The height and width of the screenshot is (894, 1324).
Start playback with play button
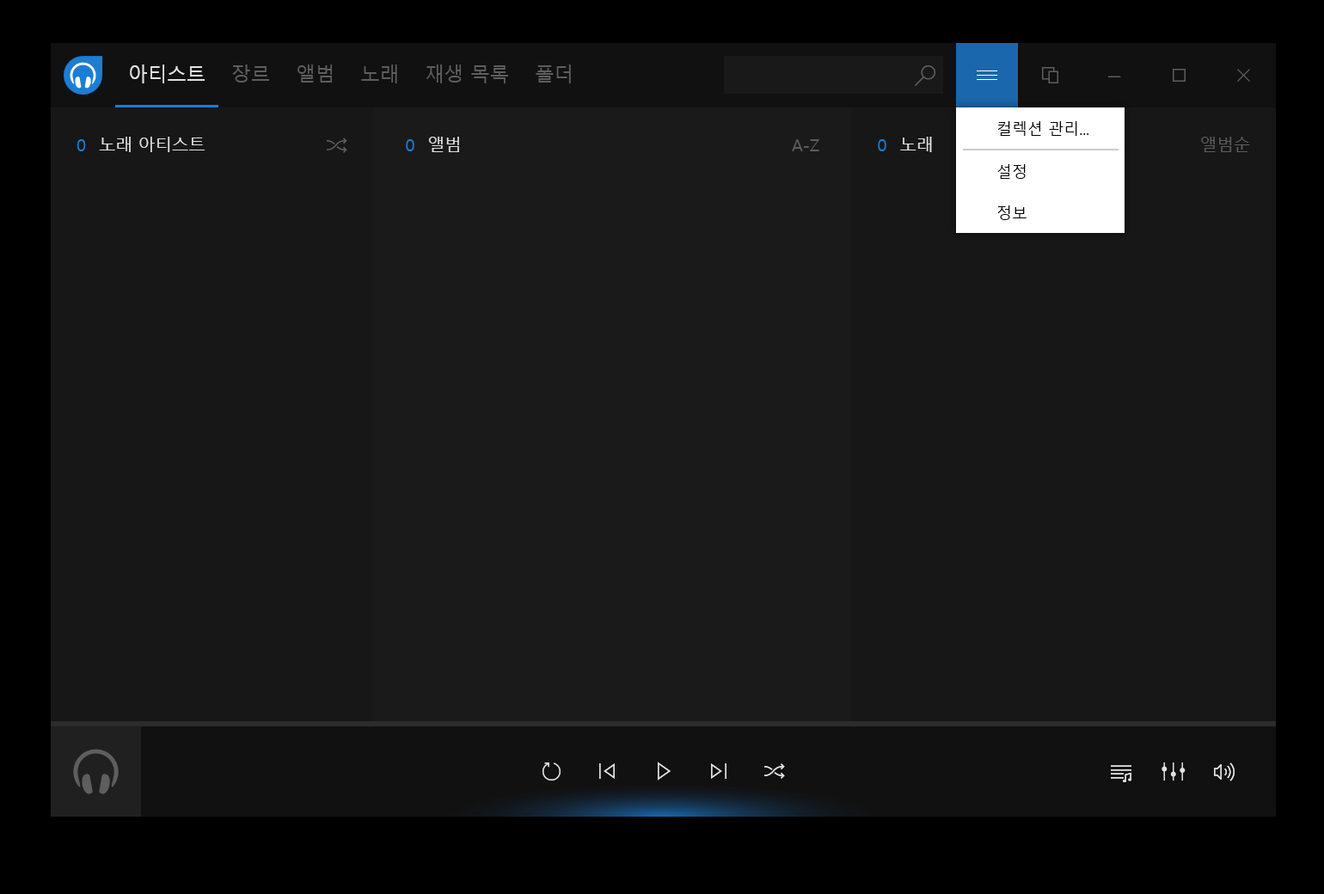coord(663,771)
